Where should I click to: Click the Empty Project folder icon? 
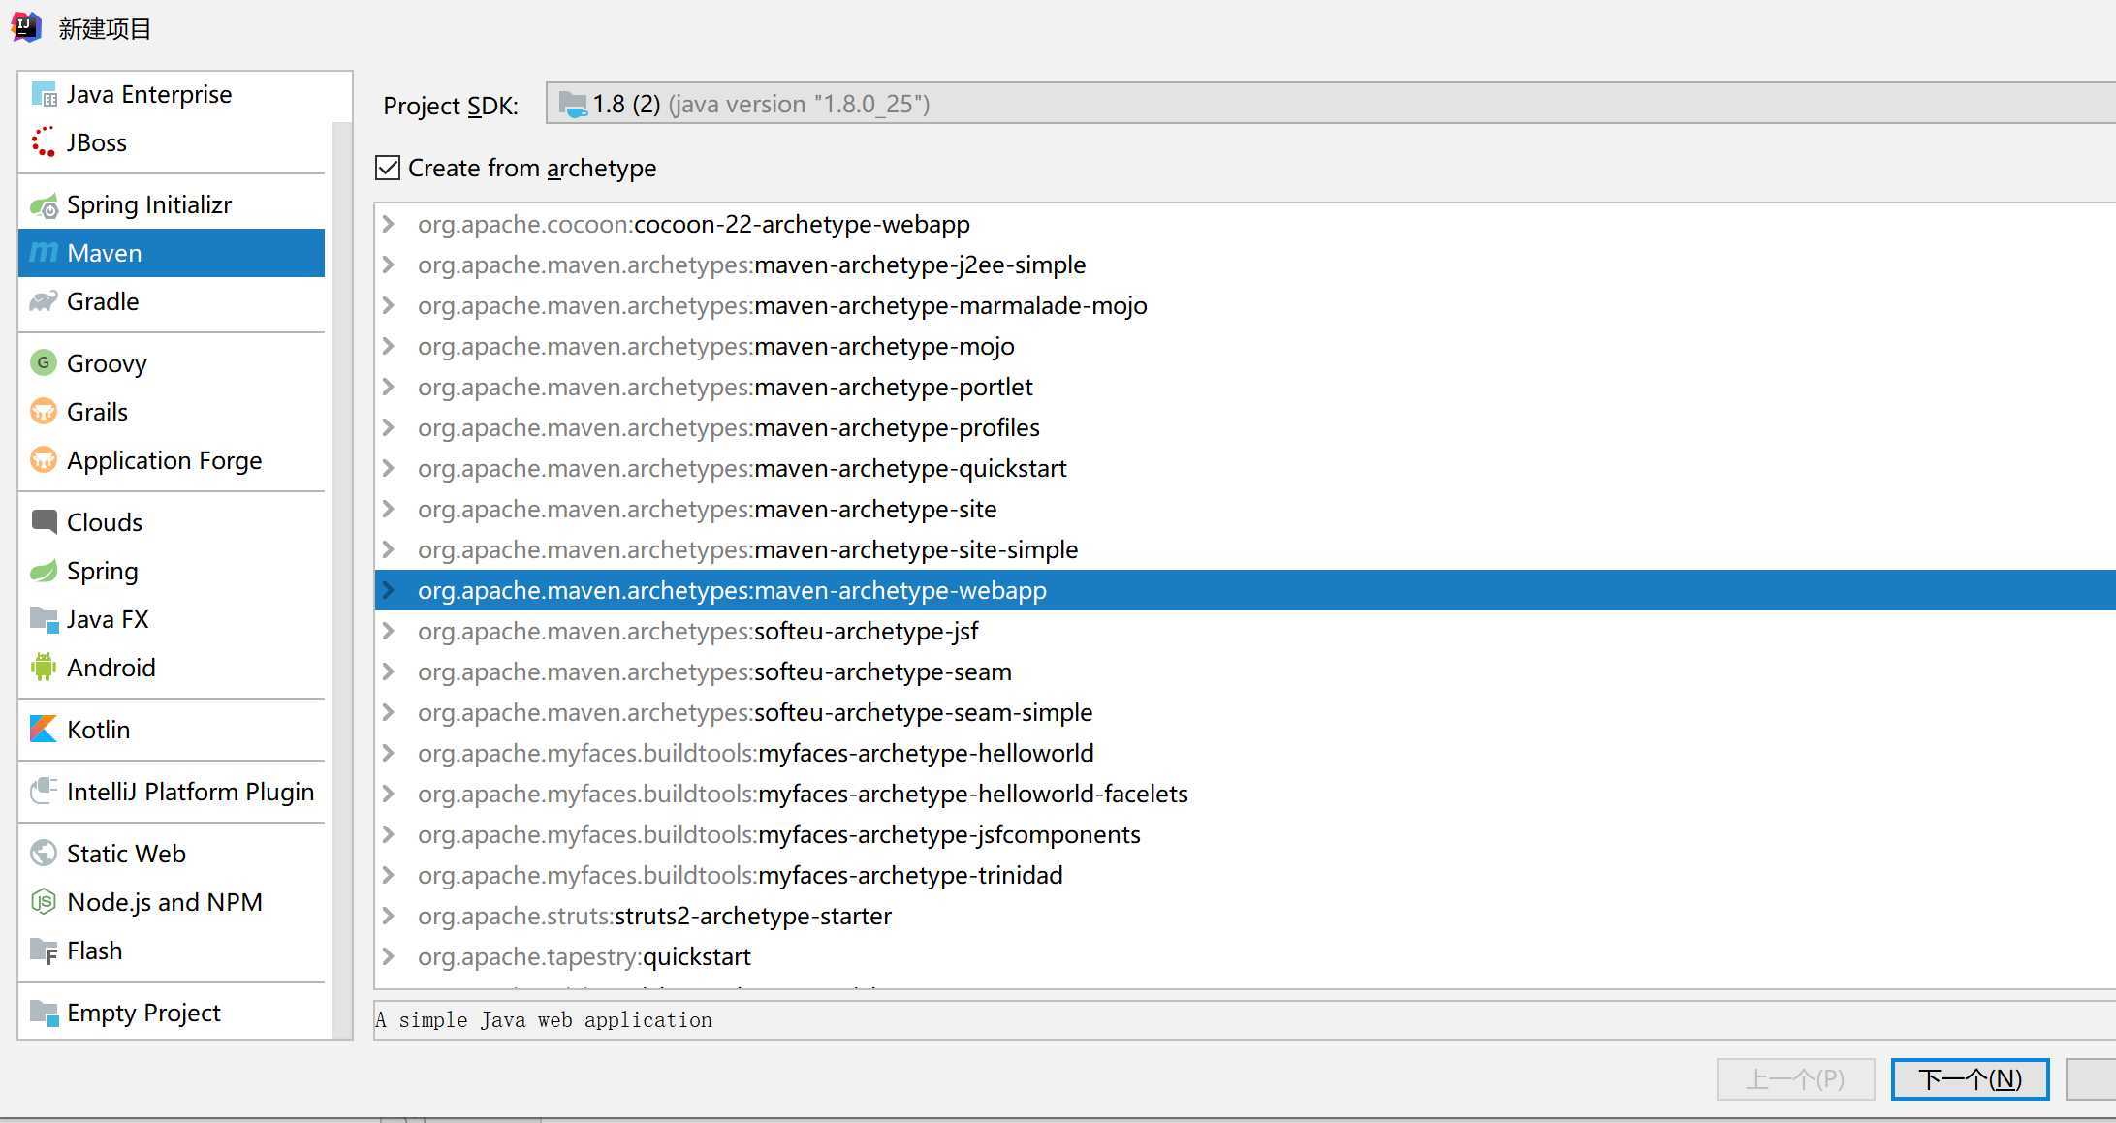44,1013
